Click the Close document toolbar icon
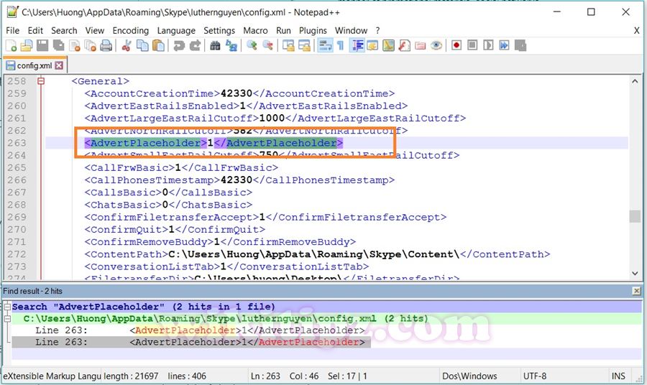This screenshot has width=647, height=385. [x=75, y=45]
